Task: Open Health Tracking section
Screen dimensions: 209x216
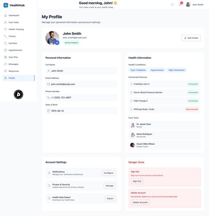Action: click(x=18, y=29)
